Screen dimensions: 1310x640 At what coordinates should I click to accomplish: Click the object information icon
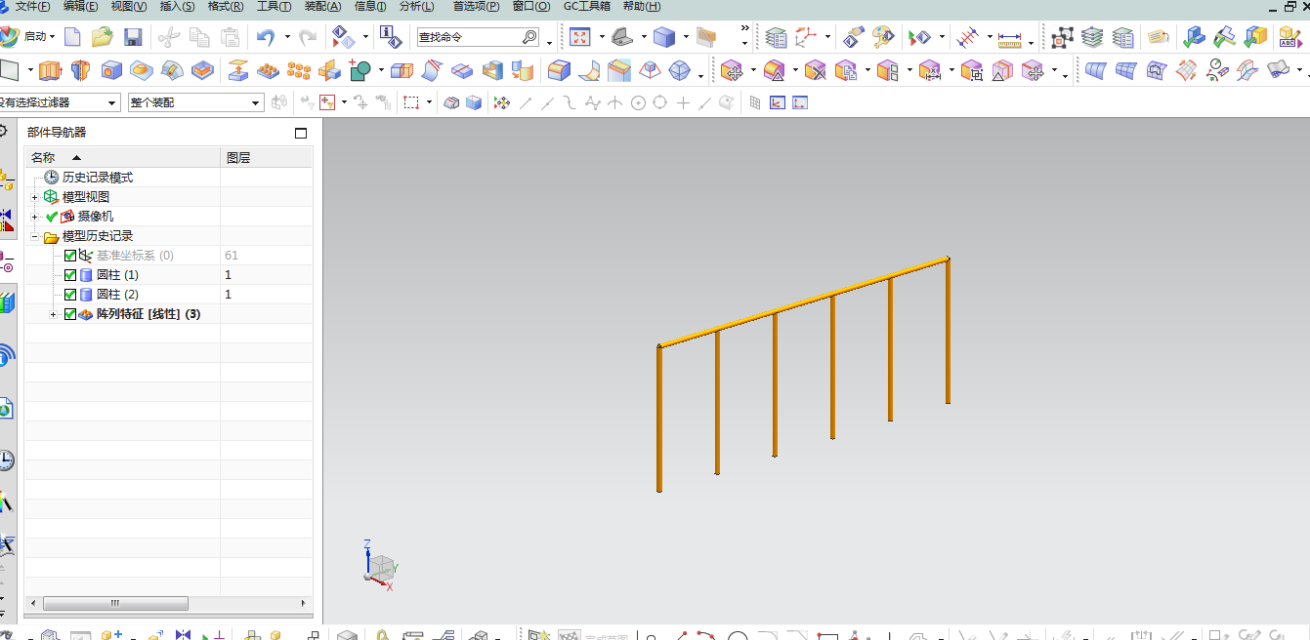click(x=391, y=37)
